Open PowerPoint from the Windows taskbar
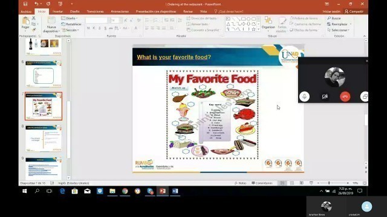 163,191
